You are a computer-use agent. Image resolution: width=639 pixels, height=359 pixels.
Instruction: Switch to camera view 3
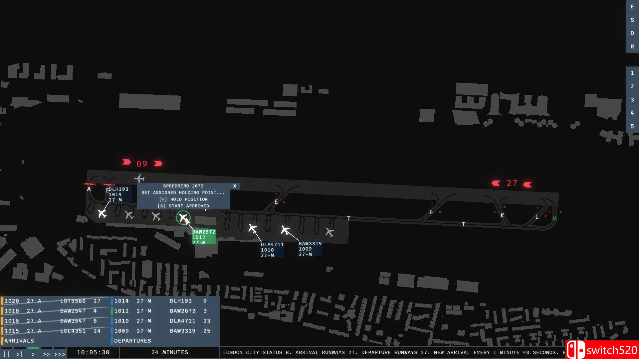(x=632, y=100)
